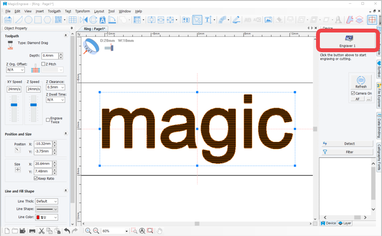Screen dimensions: 382x236
Task: Click the ring text preview icon
Action: (x=91, y=46)
